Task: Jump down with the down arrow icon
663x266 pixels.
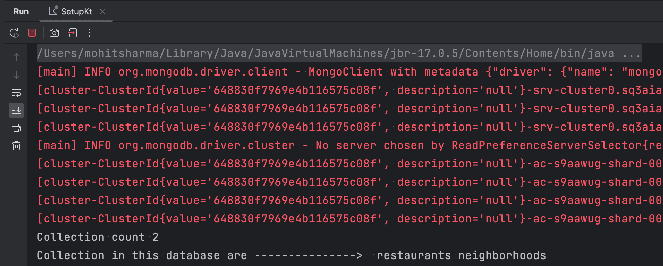Action: click(16, 75)
